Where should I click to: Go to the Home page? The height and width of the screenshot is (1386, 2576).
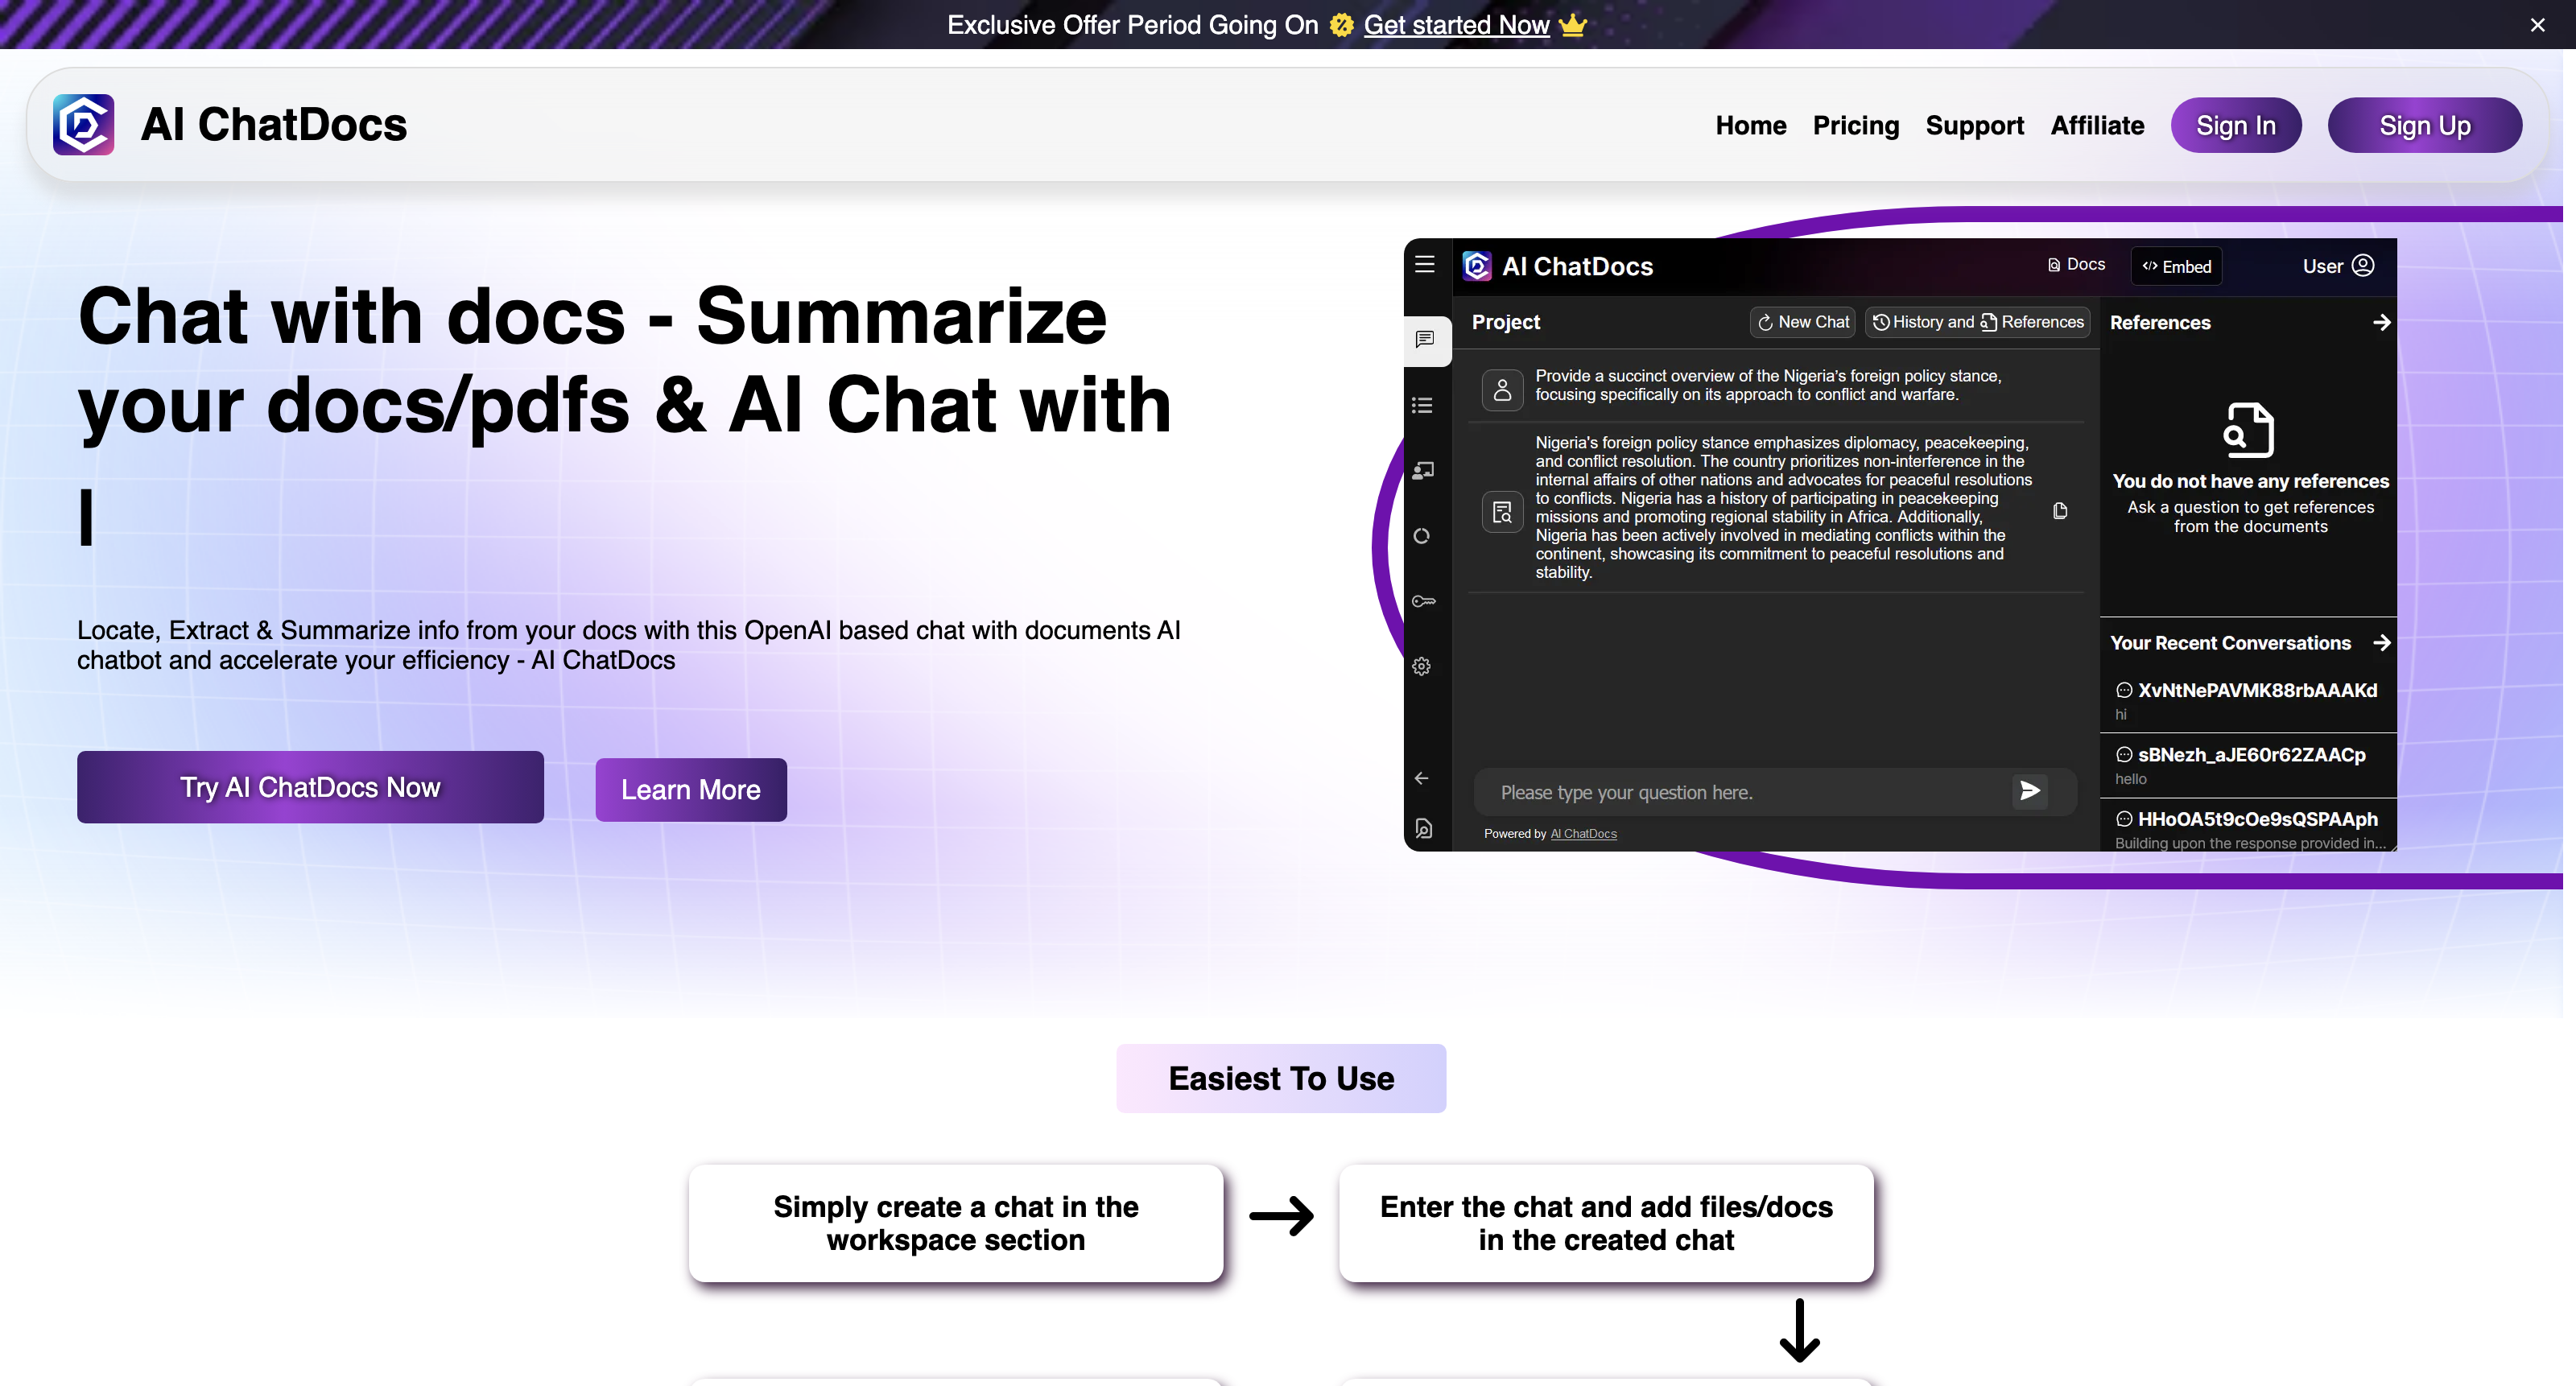(x=1751, y=126)
